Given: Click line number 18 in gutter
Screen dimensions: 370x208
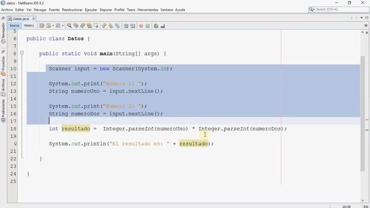Looking at the screenshot, I should [13, 128].
